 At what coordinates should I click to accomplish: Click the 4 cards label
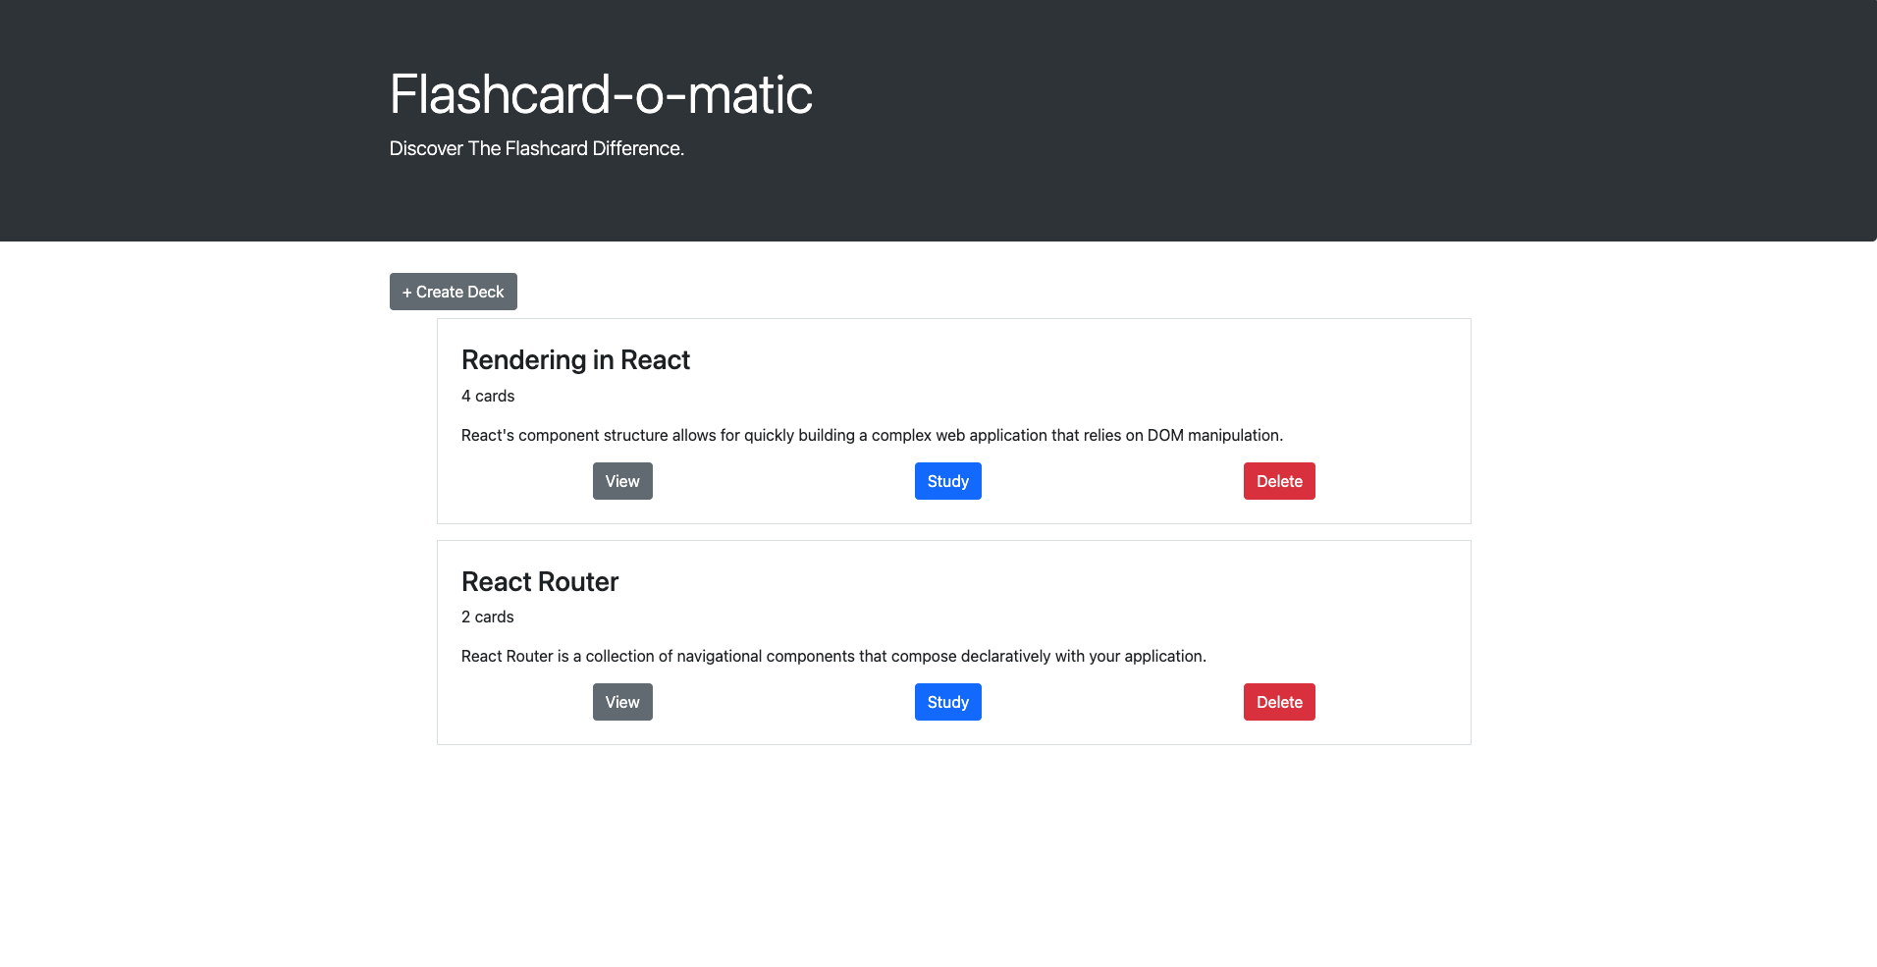487,396
